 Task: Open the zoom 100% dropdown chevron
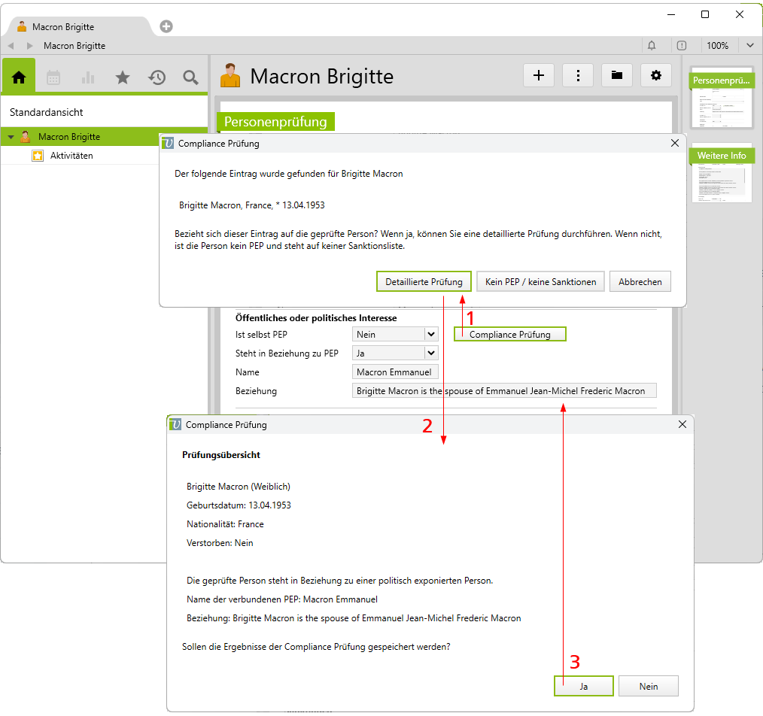pos(750,45)
